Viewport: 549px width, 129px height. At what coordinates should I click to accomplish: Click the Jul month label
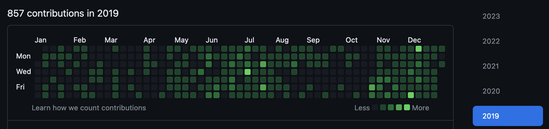pos(249,40)
